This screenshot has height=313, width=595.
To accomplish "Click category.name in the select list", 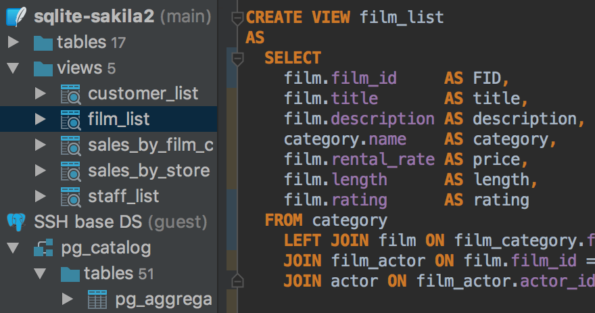I will (345, 140).
